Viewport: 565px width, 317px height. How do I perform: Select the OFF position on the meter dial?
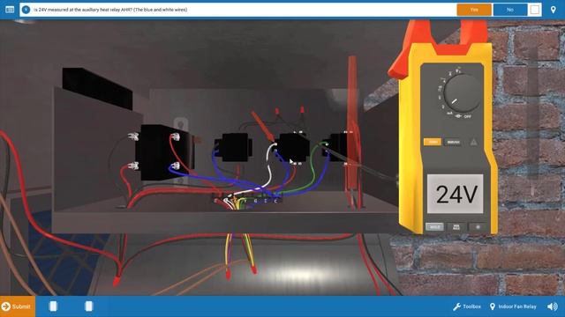(468, 117)
